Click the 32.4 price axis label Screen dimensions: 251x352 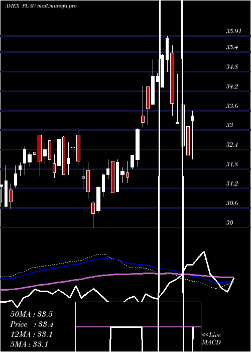coord(232,145)
